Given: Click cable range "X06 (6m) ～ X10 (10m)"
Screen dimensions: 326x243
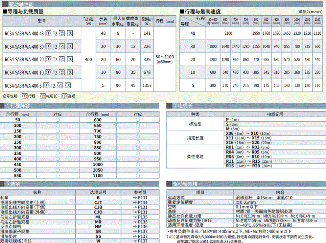Looking at the screenshot, I should pos(248,133).
